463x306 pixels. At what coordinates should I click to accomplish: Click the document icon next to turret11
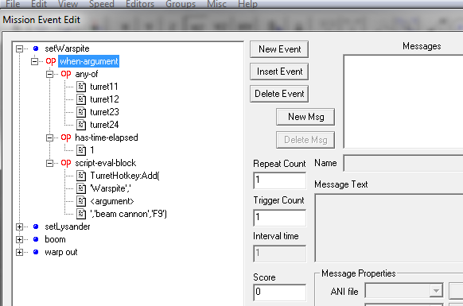(81, 87)
